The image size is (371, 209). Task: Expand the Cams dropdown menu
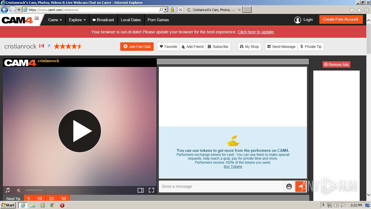pyautogui.click(x=55, y=20)
